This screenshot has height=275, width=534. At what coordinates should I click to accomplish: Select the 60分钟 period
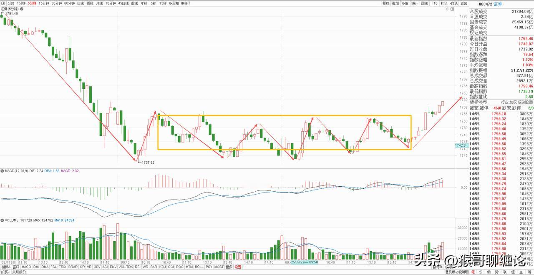click(x=69, y=3)
